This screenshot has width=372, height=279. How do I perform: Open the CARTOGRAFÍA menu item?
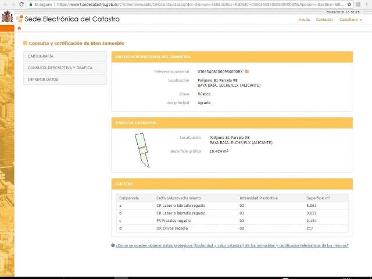pos(65,56)
